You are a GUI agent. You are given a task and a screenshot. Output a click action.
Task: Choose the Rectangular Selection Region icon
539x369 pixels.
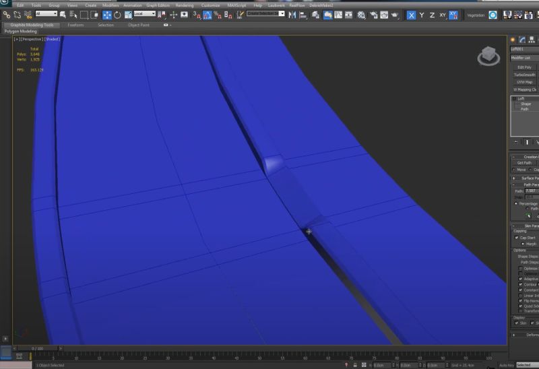coord(84,15)
